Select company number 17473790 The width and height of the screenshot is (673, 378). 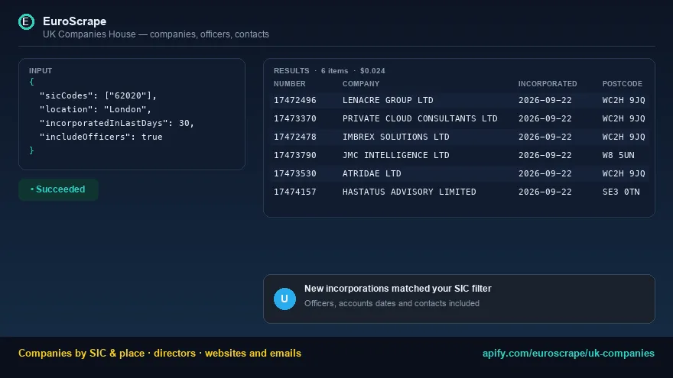tap(295, 155)
